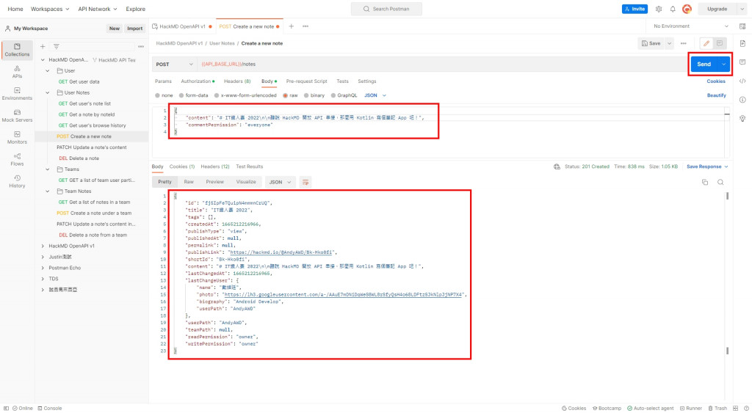Open the Console in status bar
This screenshot has height=413, width=752.
tap(50, 408)
